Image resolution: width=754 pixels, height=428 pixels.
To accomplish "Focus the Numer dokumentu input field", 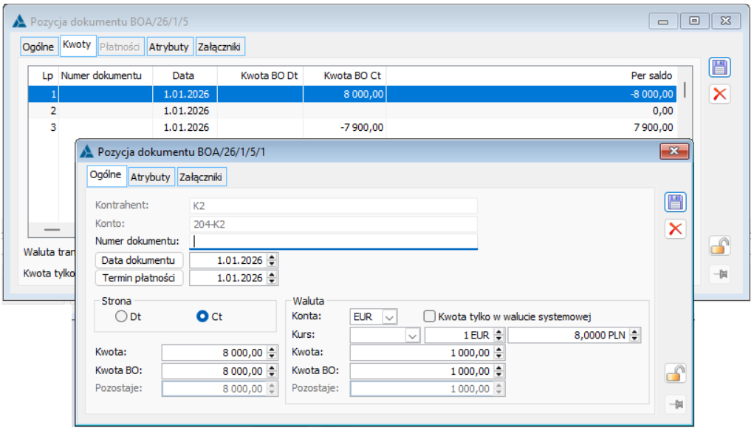I will [x=333, y=241].
